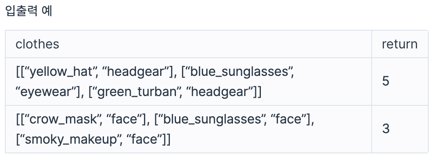Click "face" right after crow_mask
Screen dimensions: 436x159
coord(124,119)
